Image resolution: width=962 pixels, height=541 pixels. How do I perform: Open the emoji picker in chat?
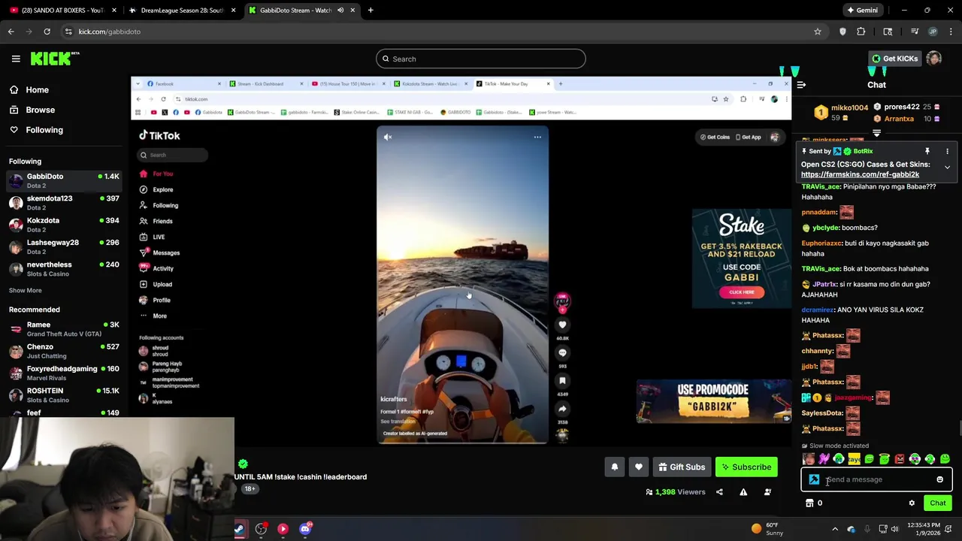tap(939, 479)
